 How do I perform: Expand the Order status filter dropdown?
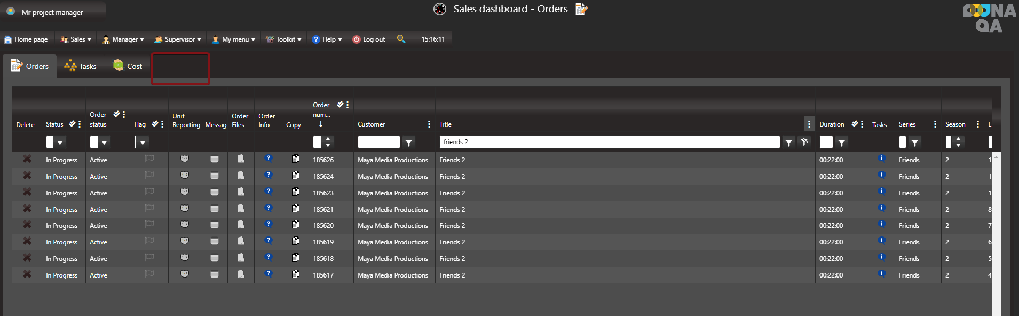click(104, 143)
